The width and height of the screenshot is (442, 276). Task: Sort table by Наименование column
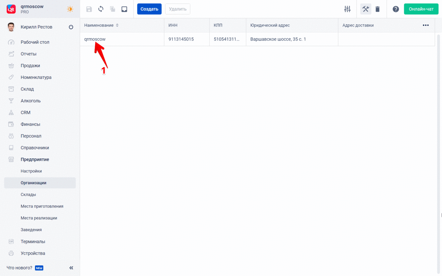(x=117, y=25)
